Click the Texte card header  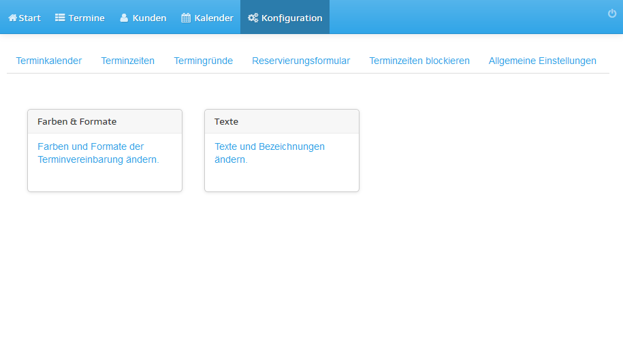[x=282, y=122]
